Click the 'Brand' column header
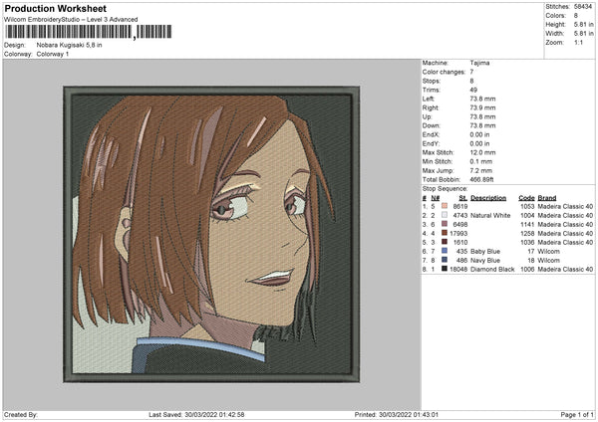The image size is (598, 422). coord(547,198)
